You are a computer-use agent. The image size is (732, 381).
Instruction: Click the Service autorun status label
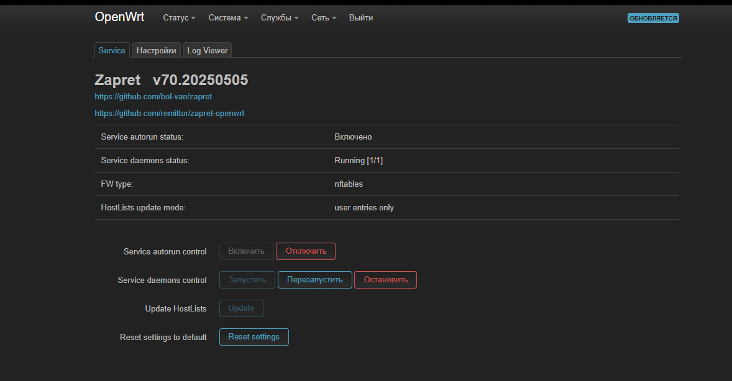click(142, 137)
